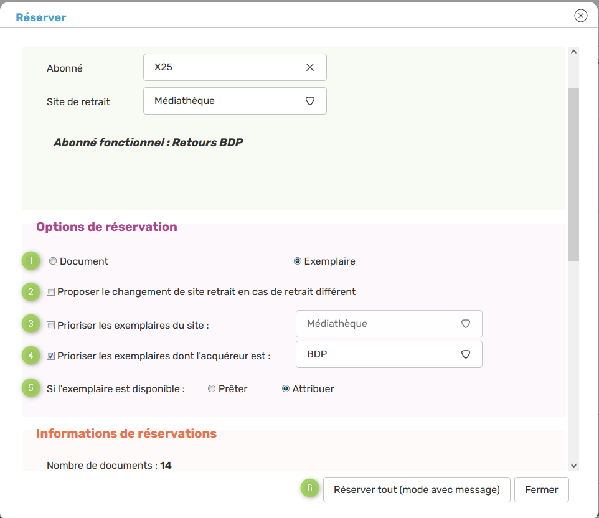The image size is (599, 518).
Task: Check Prioriser les exemplaires du site
Action: [51, 324]
